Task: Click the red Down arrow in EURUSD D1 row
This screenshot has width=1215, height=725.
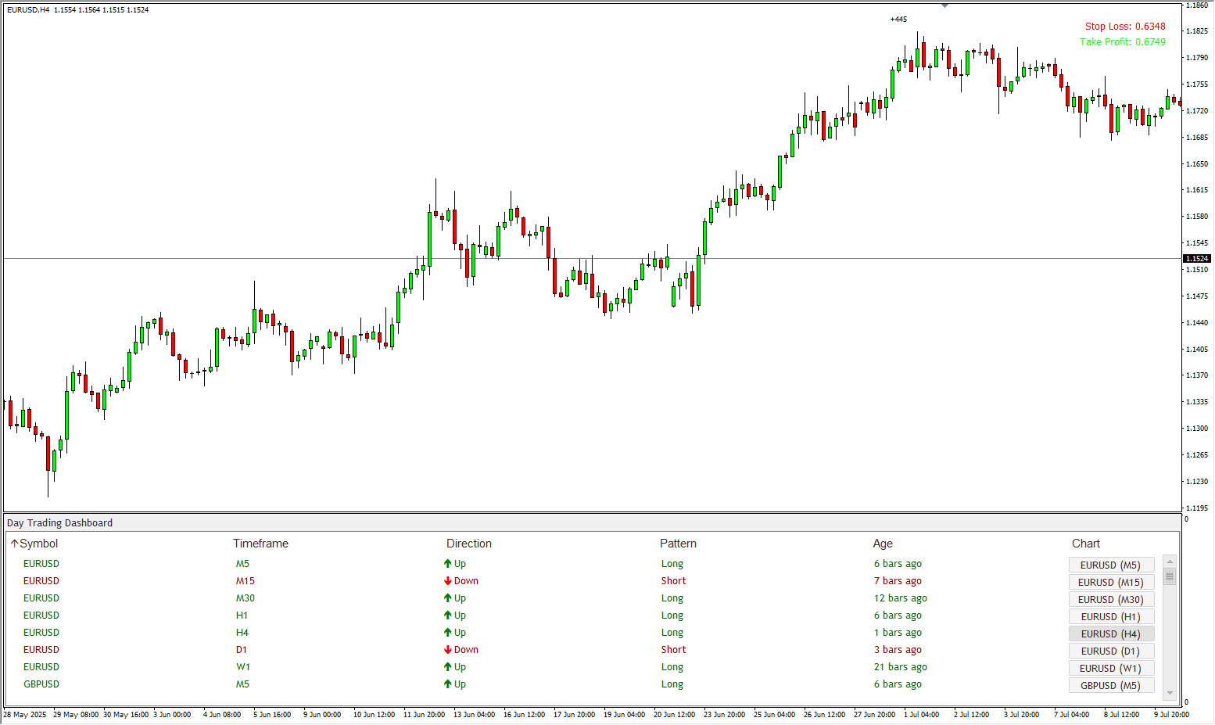Action: coord(448,650)
